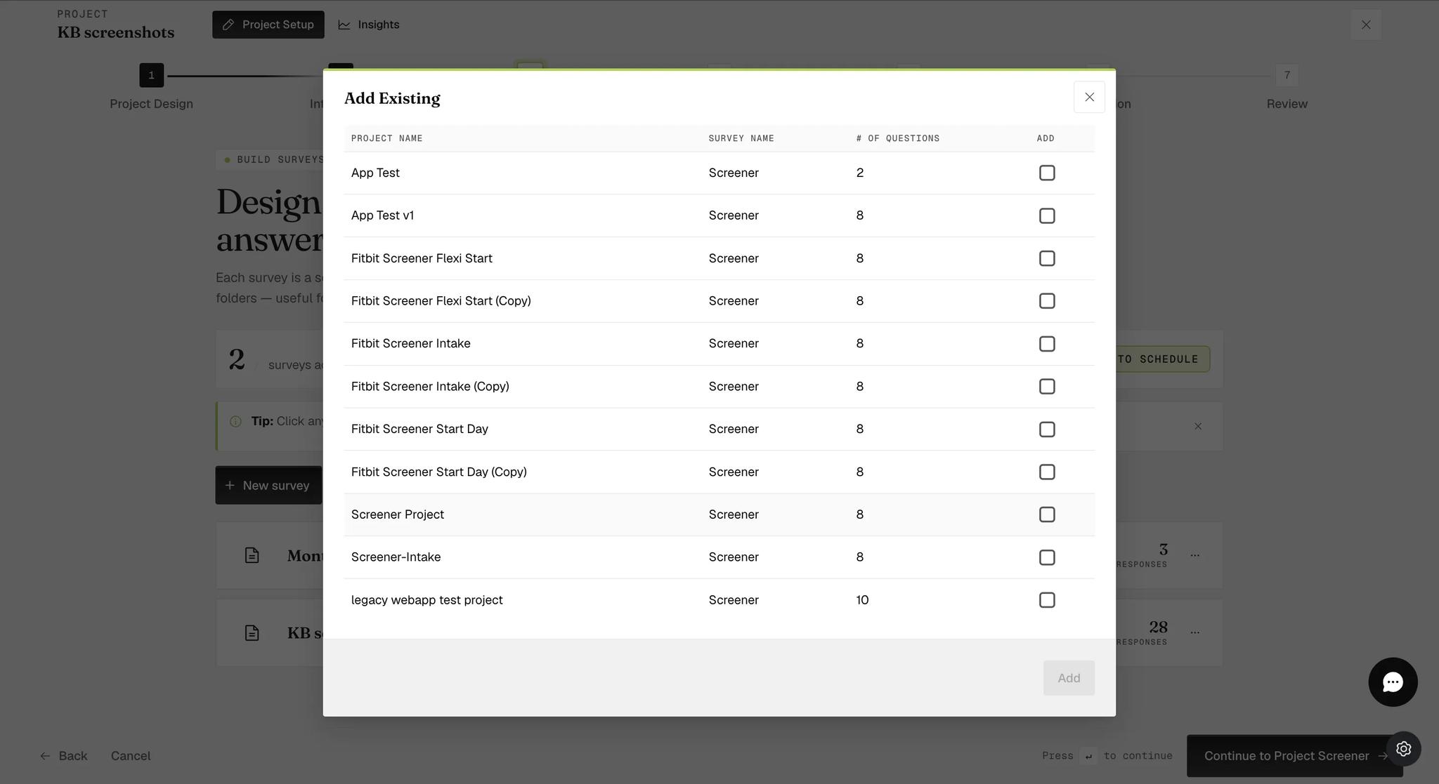1439x784 pixels.
Task: Open the Insights tab
Action: pyautogui.click(x=369, y=25)
